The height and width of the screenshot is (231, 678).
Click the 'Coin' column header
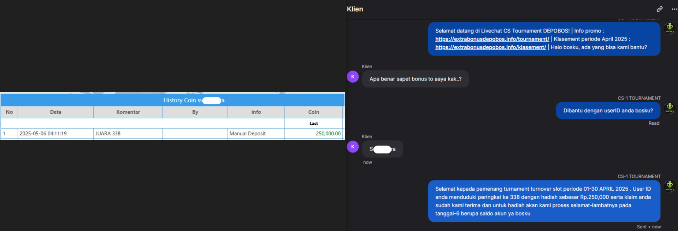(313, 112)
